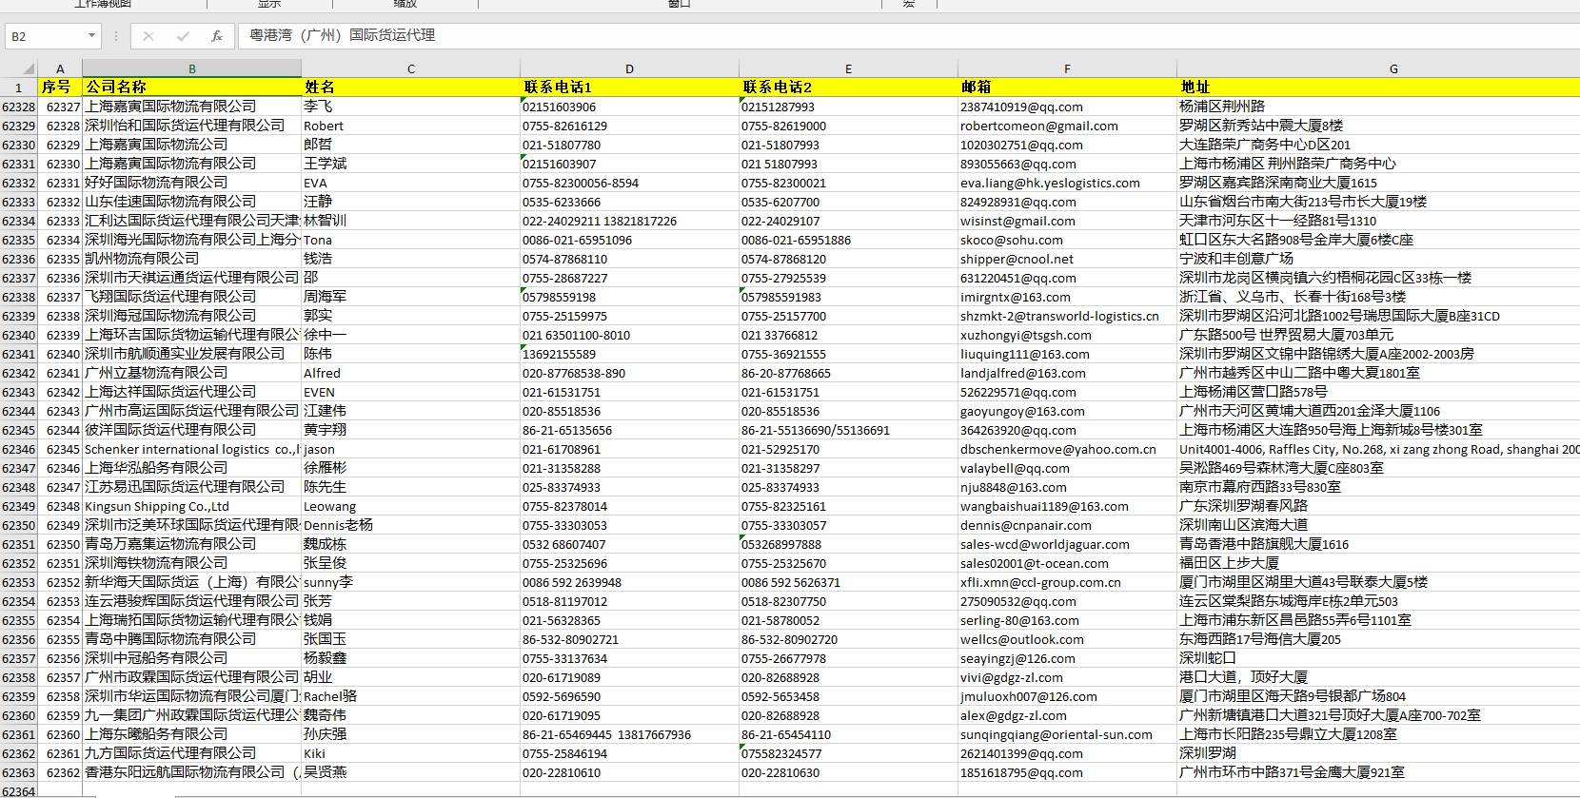Image resolution: width=1580 pixels, height=798 pixels.
Task: Click the 联系电话2 header cell
Action: 848,88
